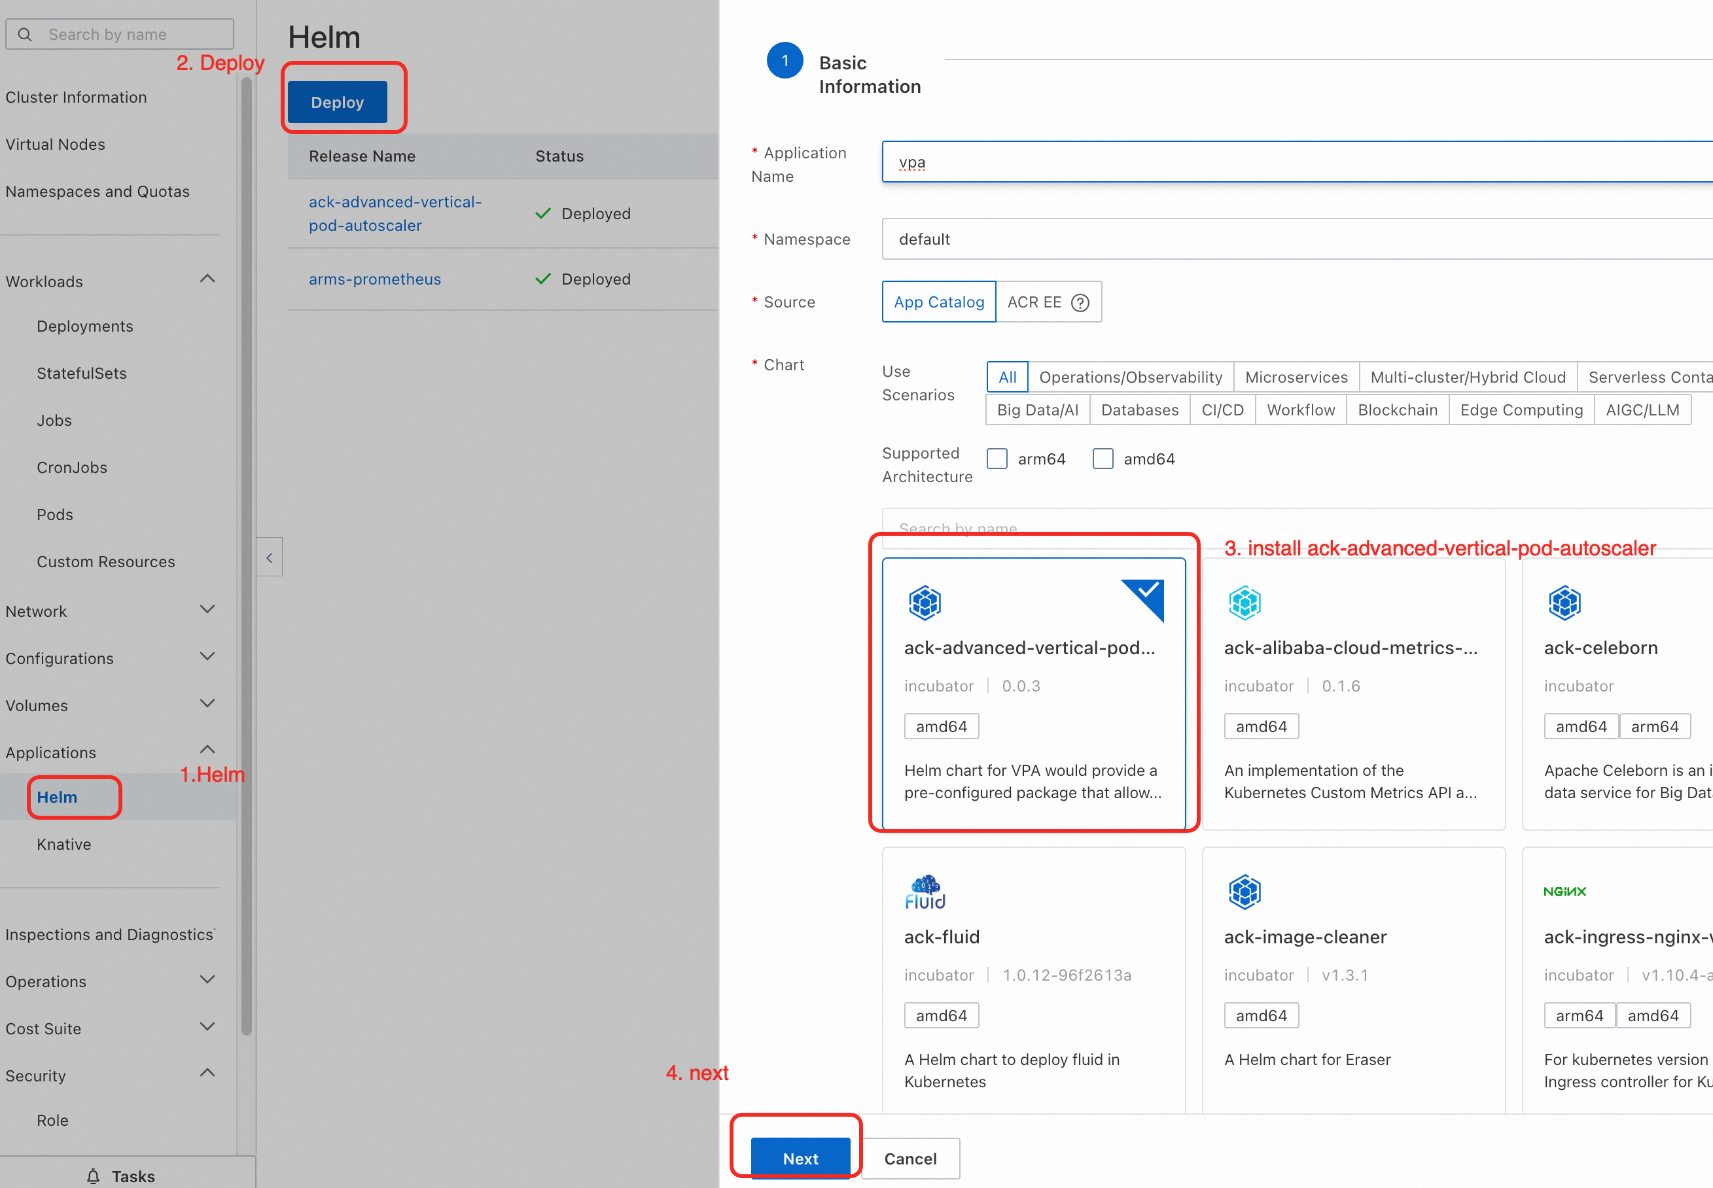The height and width of the screenshot is (1188, 1713).
Task: Open the arms-prometheus release link
Action: [x=374, y=279]
